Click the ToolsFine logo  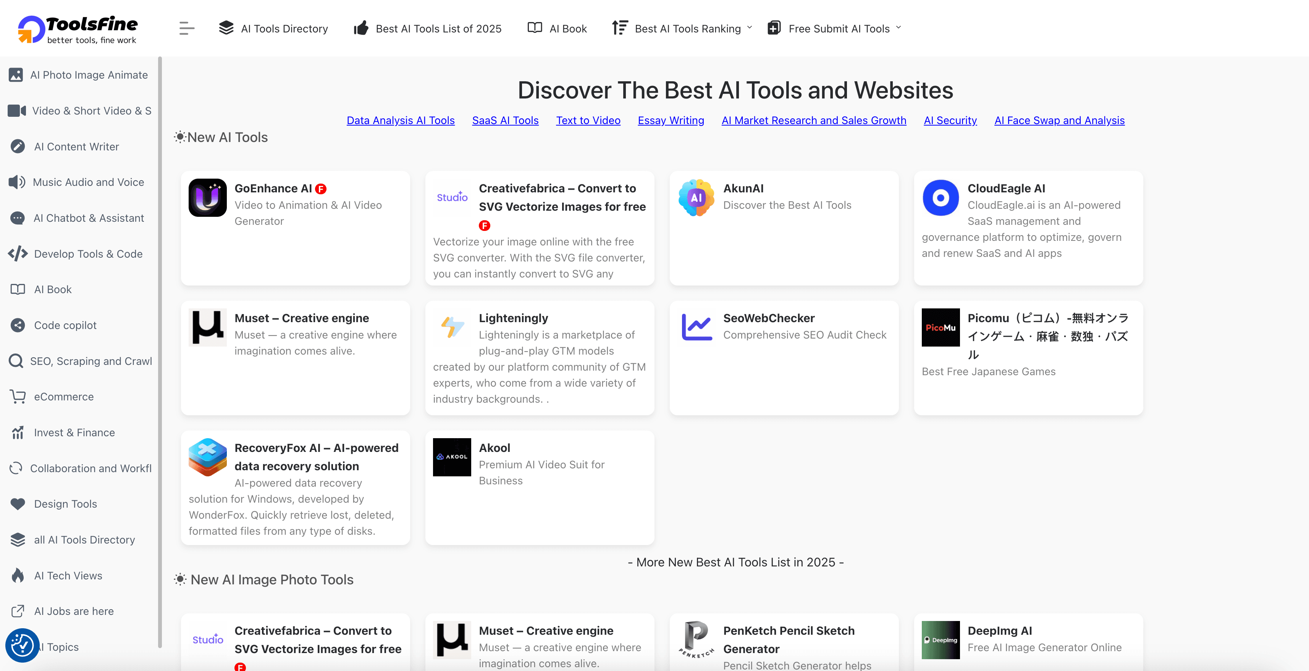pos(78,29)
